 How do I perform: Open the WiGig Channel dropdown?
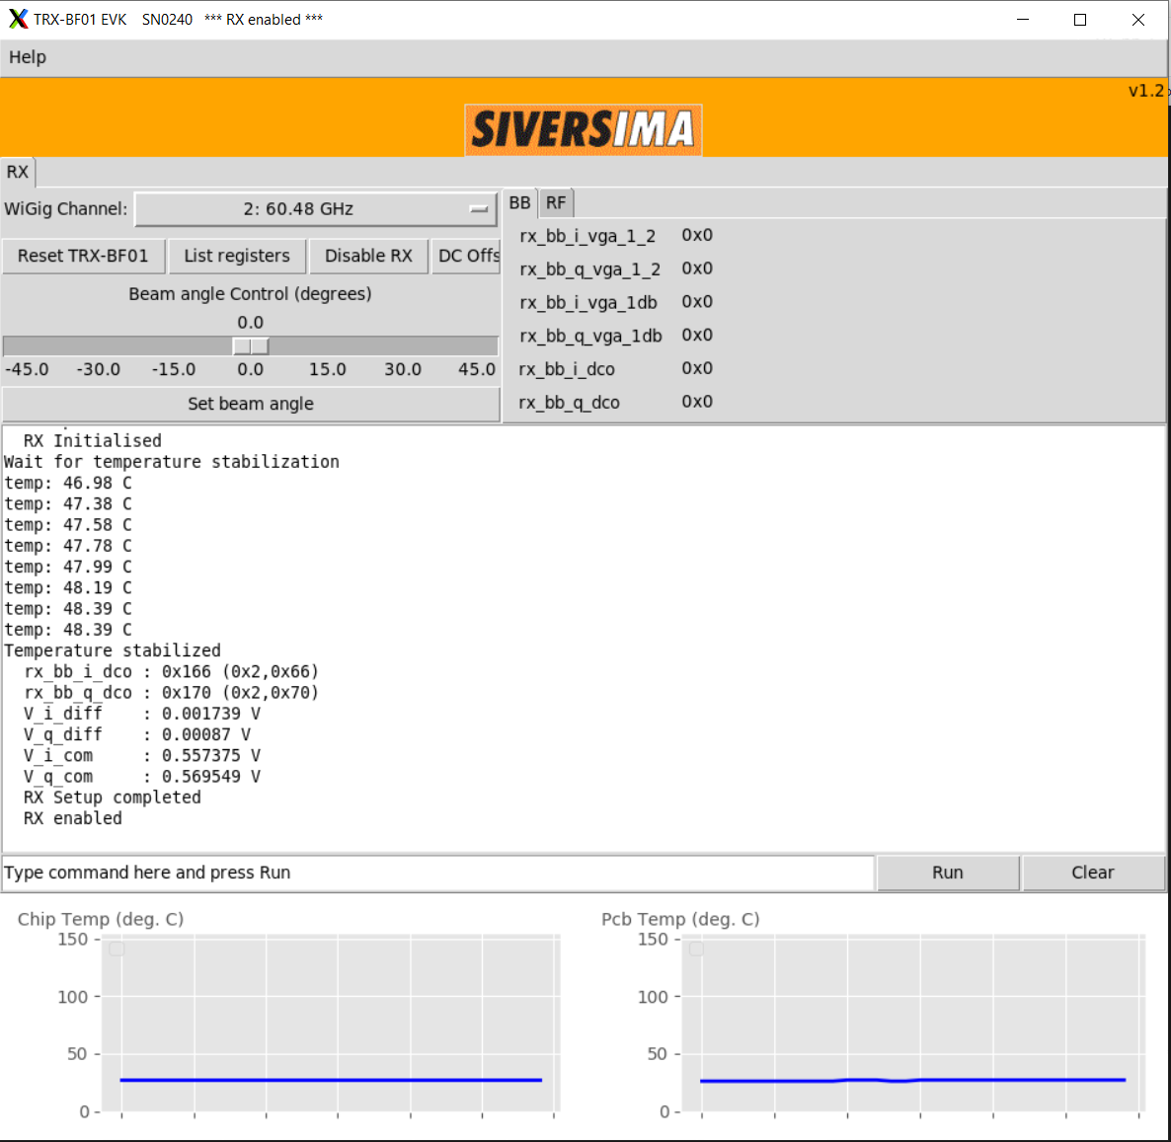pyautogui.click(x=316, y=209)
